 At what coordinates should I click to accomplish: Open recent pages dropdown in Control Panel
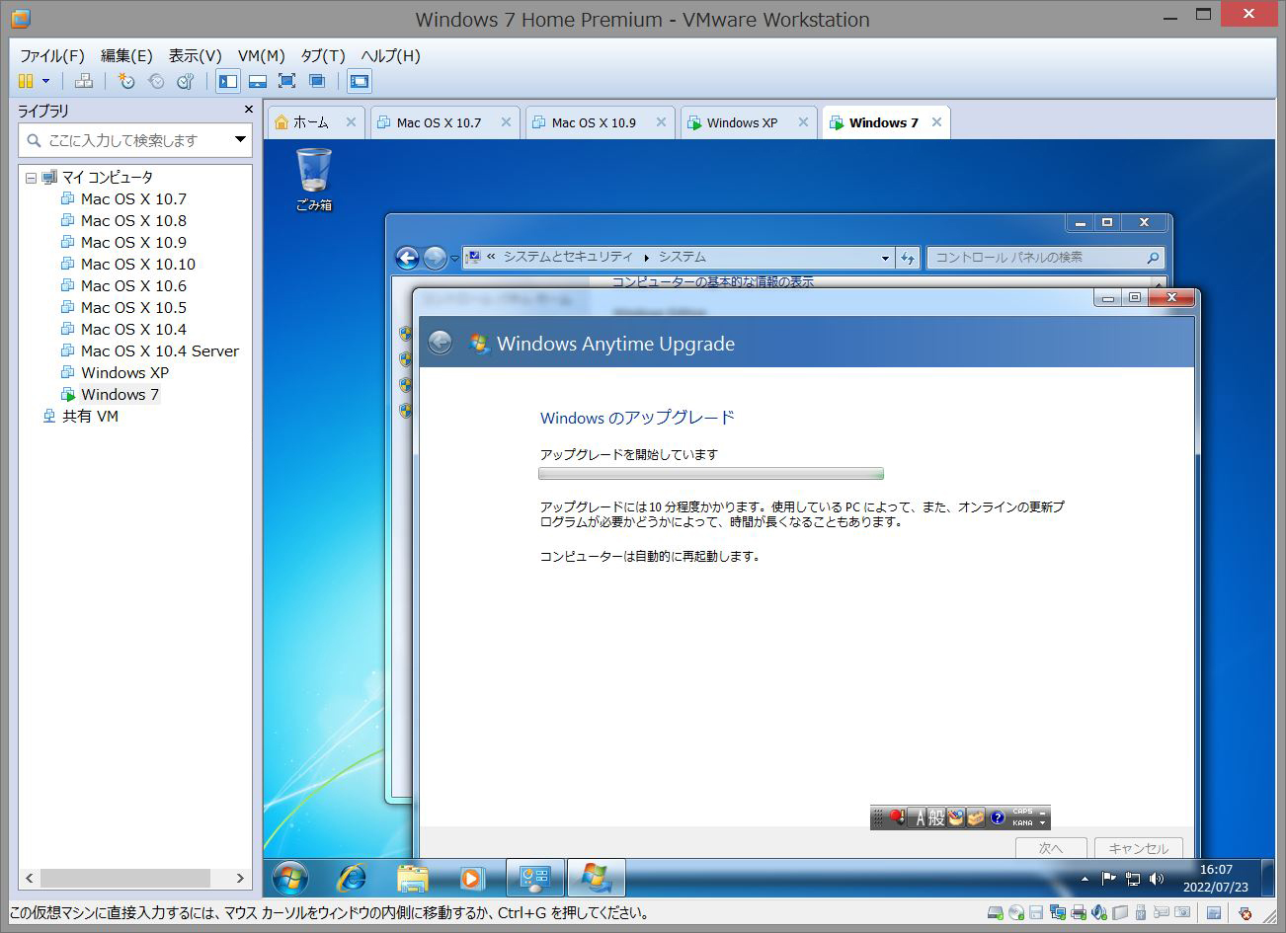click(454, 259)
